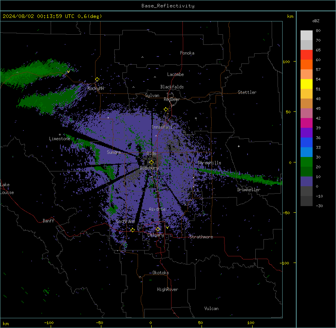Click the yellow diamond marker beside RockyMH
The width and height of the screenshot is (336, 328).
(x=97, y=79)
